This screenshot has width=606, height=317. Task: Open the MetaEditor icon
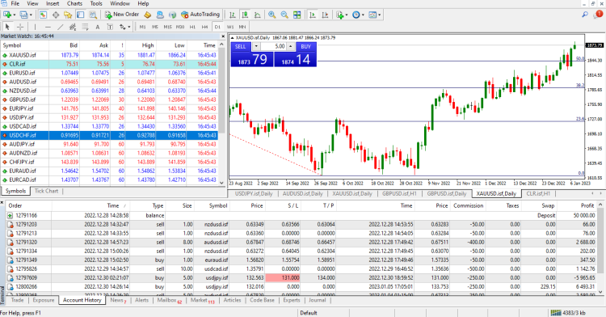[147, 15]
